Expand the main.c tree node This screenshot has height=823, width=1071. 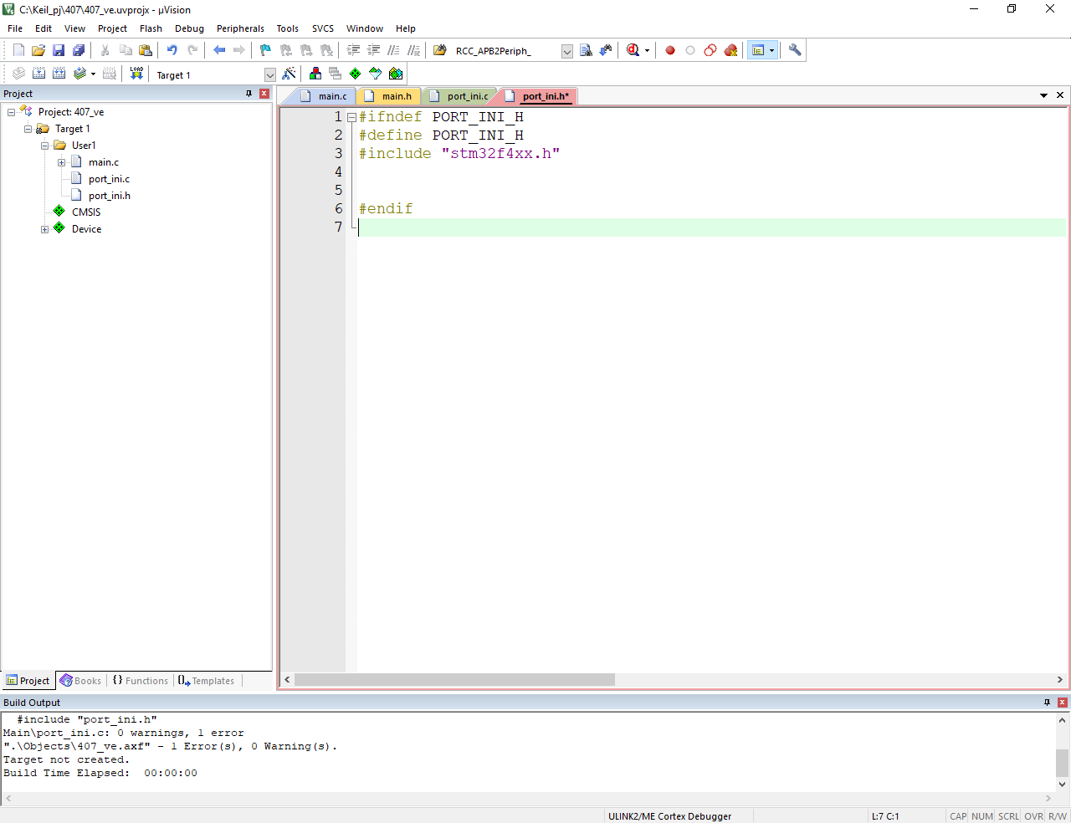[61, 162]
